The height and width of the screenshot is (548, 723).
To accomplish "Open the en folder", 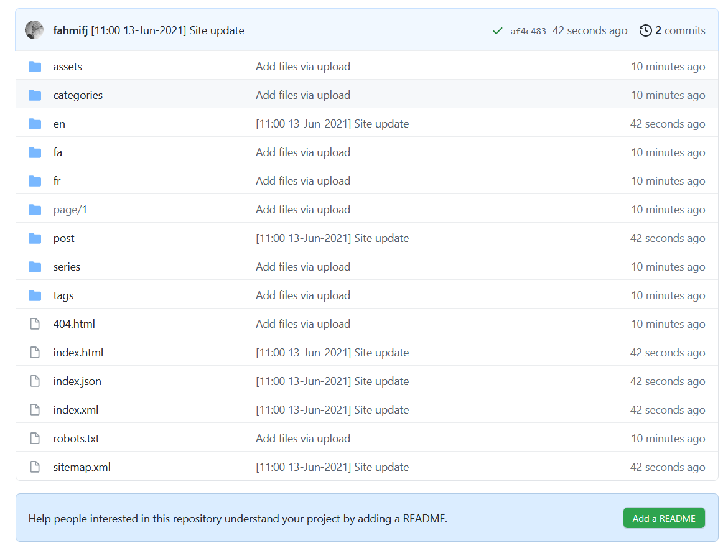I will click(59, 124).
